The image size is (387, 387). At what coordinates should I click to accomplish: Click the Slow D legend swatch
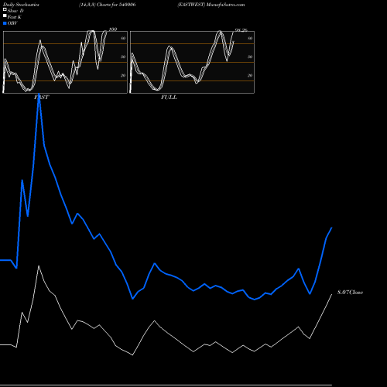click(x=5, y=9)
